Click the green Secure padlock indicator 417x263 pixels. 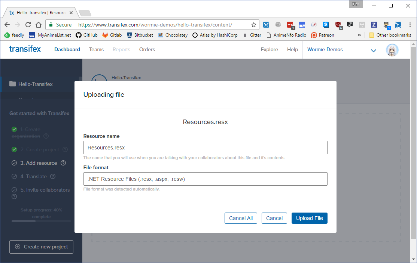(60, 25)
